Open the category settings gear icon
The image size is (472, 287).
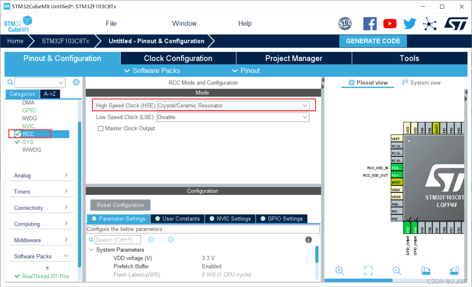(x=76, y=82)
